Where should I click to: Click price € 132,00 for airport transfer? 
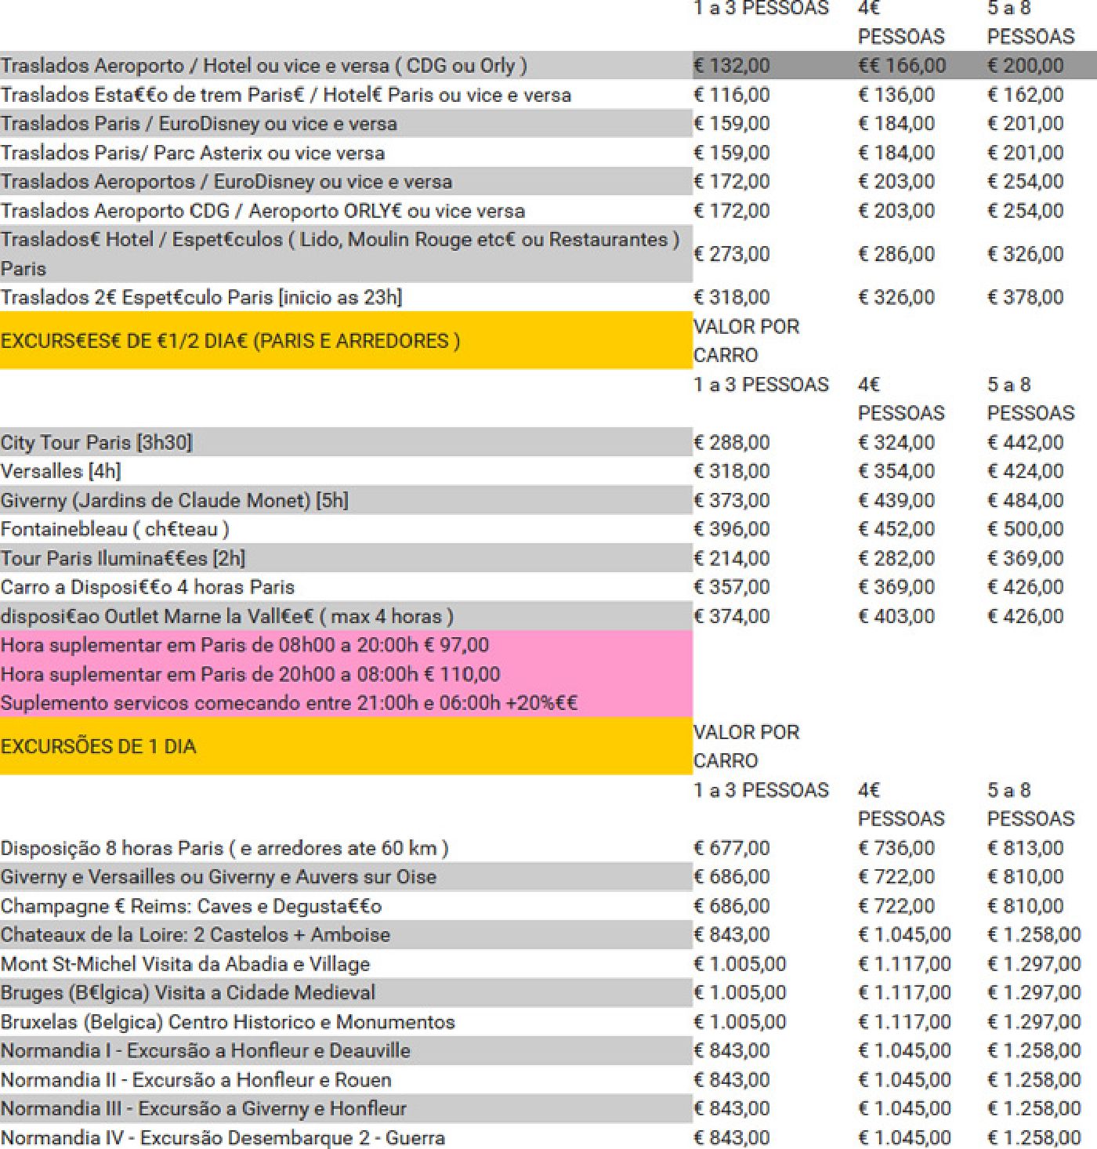(732, 66)
